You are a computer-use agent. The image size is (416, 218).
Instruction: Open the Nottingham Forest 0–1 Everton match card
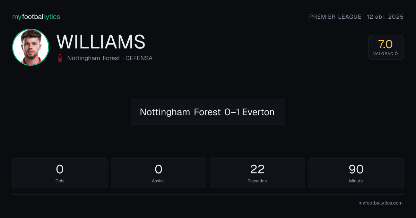[x=208, y=112]
